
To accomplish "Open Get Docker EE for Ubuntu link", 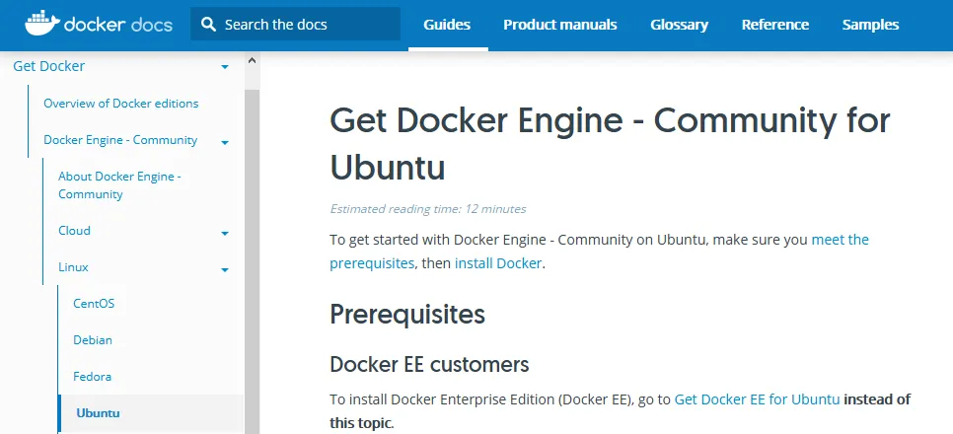I will click(x=757, y=399).
